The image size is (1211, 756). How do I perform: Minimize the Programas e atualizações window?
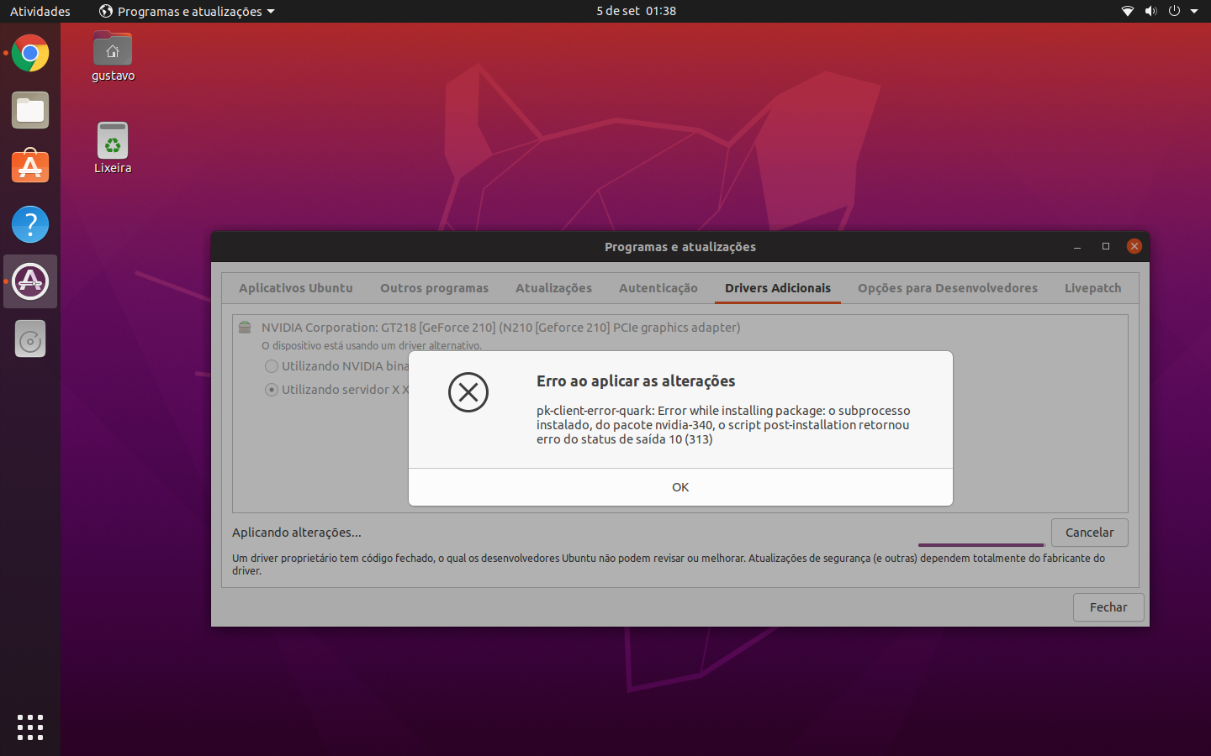[x=1077, y=246]
